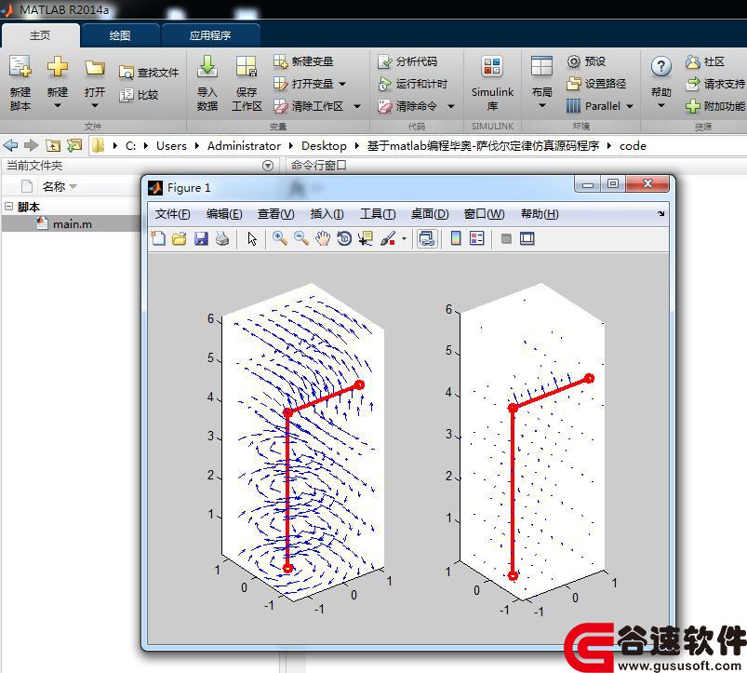Image resolution: width=747 pixels, height=673 pixels.
Task: Dock Figure 1 arrow icon
Action: pyautogui.click(x=661, y=213)
